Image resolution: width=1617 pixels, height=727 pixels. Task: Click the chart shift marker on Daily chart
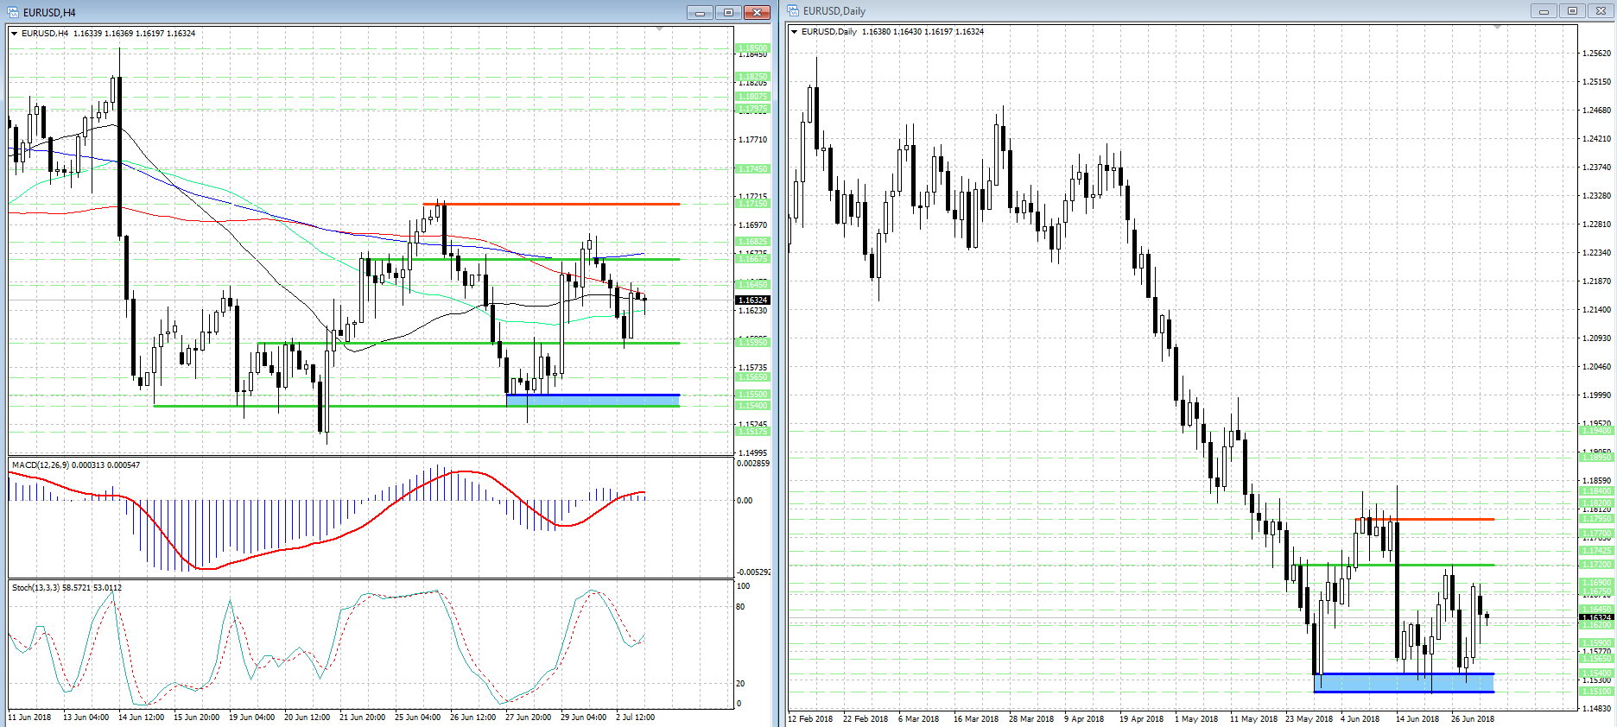click(1497, 28)
